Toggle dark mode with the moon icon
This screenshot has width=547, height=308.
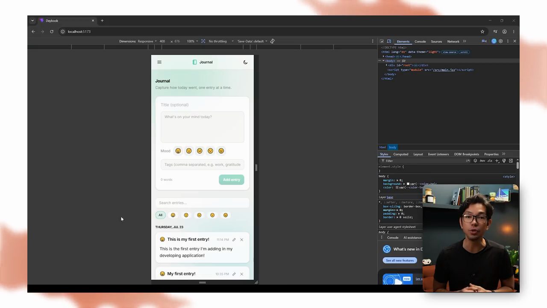(x=245, y=62)
